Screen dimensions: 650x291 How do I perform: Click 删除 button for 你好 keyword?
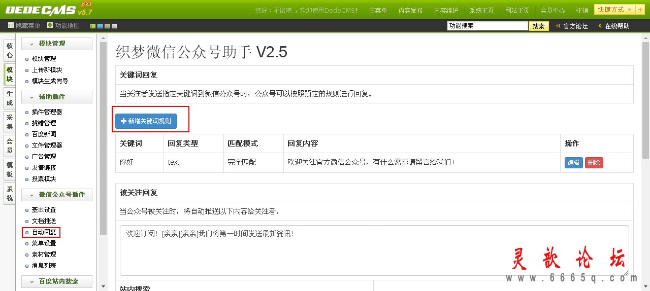click(594, 163)
